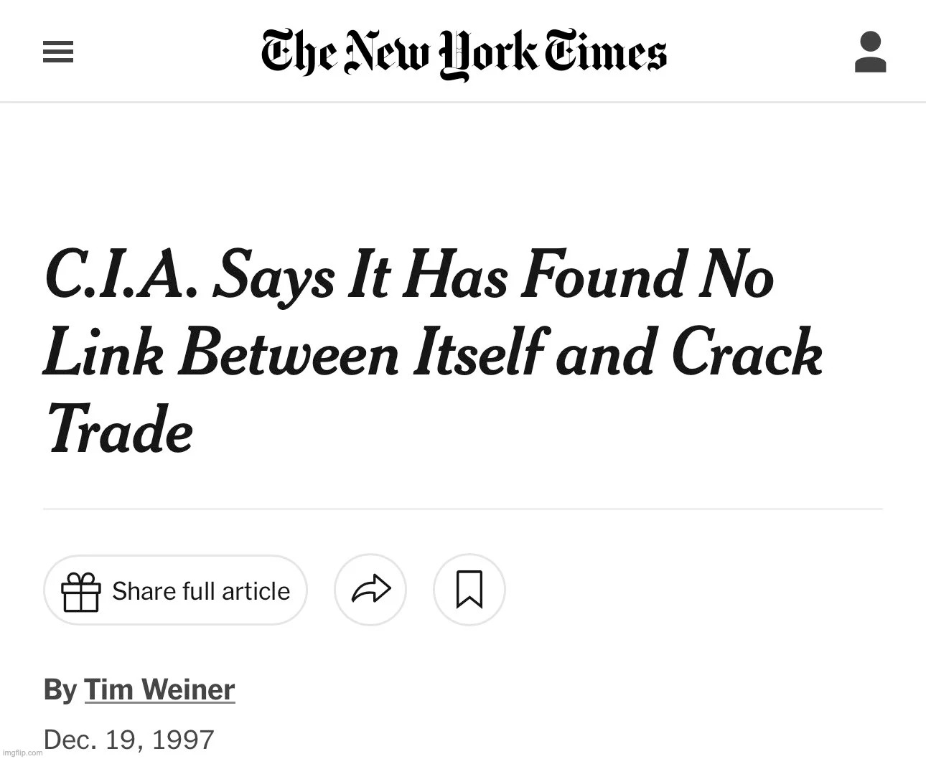Click the word "Trade" in the headline
This screenshot has width=926, height=759.
point(120,430)
